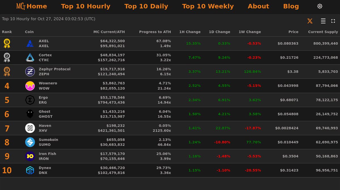Open the list view hamburger icon
340x190 pixels.
click(x=323, y=21)
